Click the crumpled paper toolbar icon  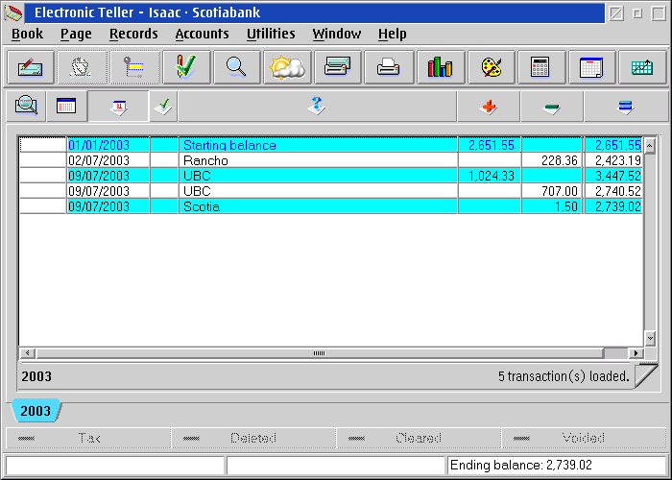point(82,67)
